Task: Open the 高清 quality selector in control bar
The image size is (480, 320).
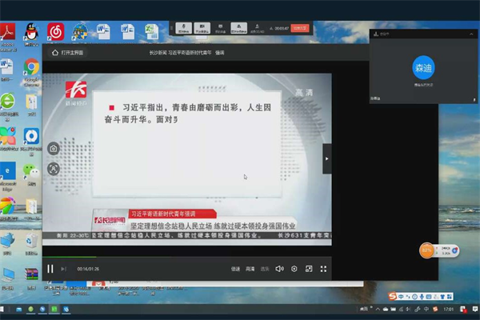Action: coord(250,269)
